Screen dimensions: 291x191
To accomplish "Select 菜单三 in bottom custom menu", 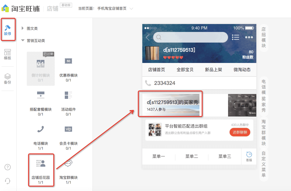I will (x=225, y=156).
